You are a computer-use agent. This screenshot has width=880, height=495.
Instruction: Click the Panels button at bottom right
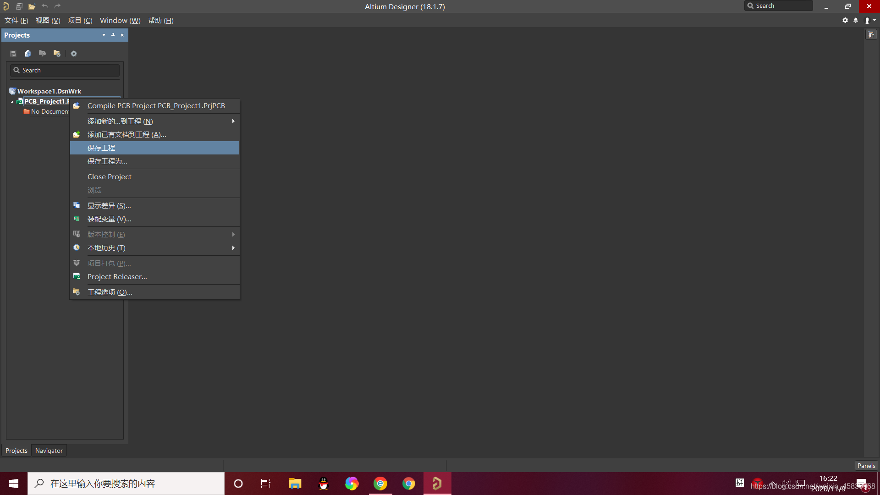click(866, 466)
